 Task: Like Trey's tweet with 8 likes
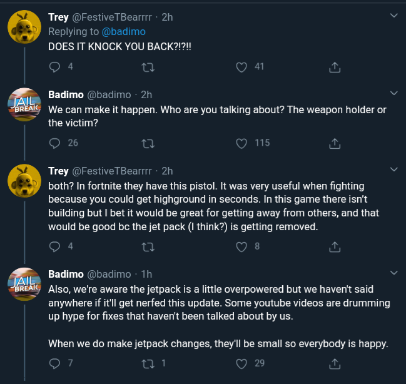click(241, 246)
